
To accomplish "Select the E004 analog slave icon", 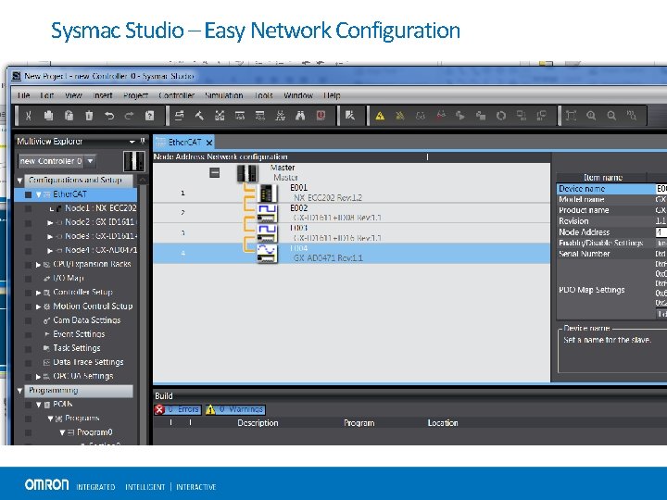I will (267, 254).
